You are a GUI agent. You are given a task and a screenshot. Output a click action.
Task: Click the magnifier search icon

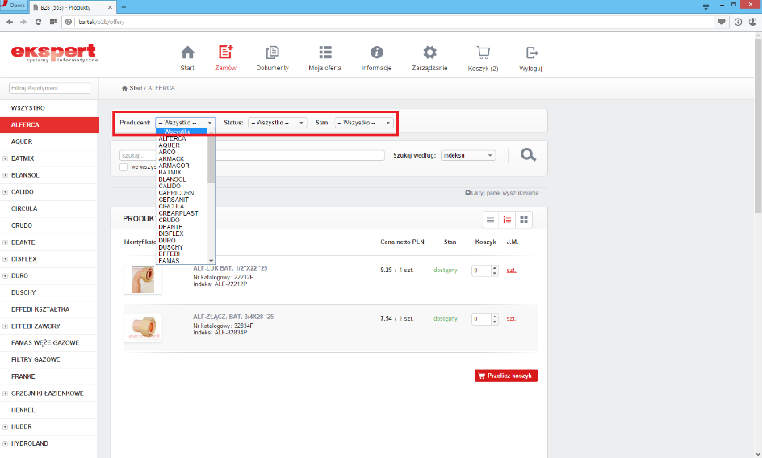point(528,155)
